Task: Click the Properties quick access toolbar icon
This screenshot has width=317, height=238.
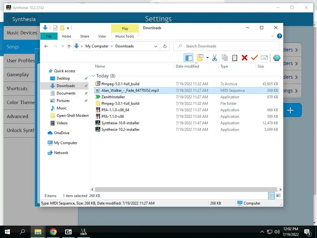Action: tap(55, 28)
